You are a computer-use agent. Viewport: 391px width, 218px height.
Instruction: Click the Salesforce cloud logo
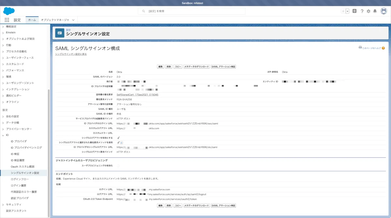(x=9, y=11)
